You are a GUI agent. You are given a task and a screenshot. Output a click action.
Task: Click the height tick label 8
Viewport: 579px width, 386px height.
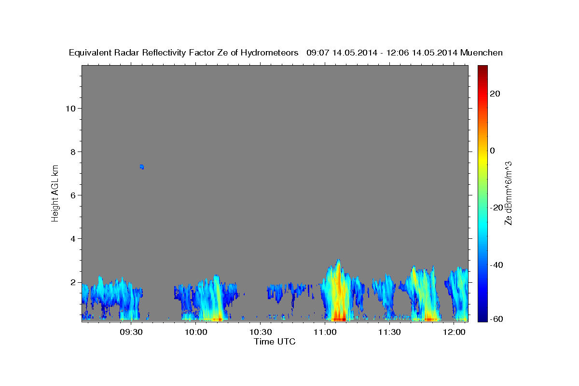(72, 152)
